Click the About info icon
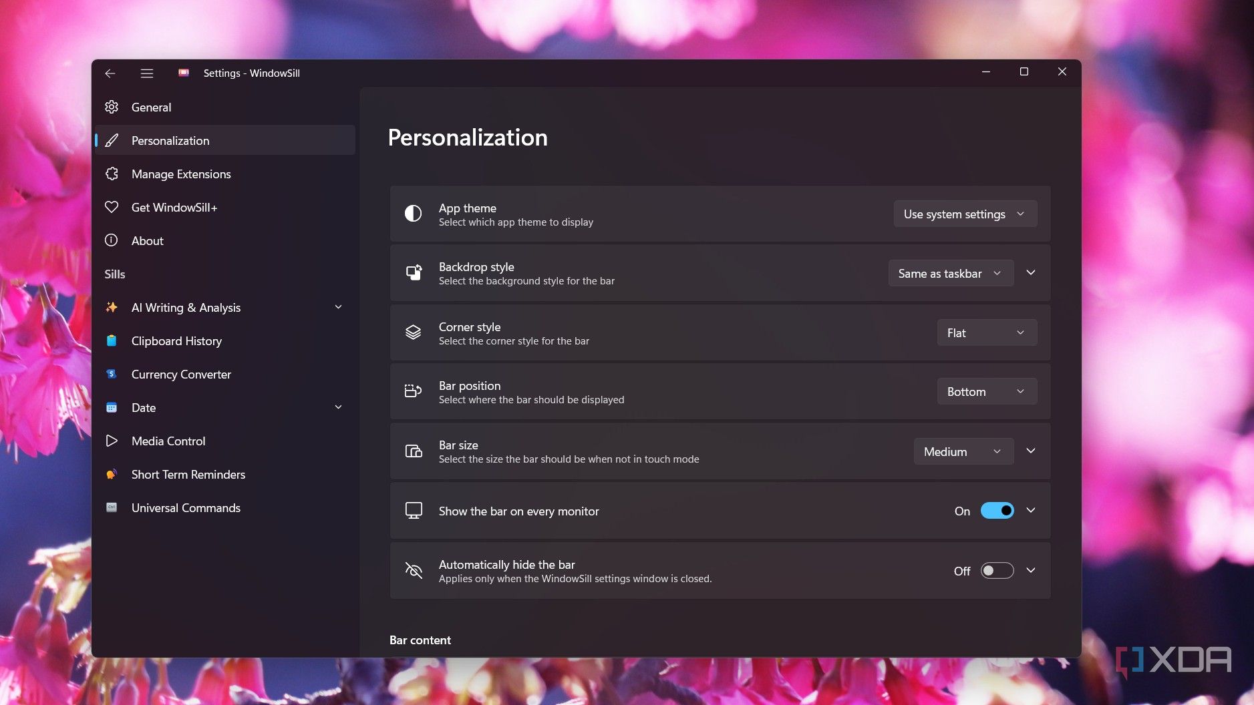 pos(112,240)
